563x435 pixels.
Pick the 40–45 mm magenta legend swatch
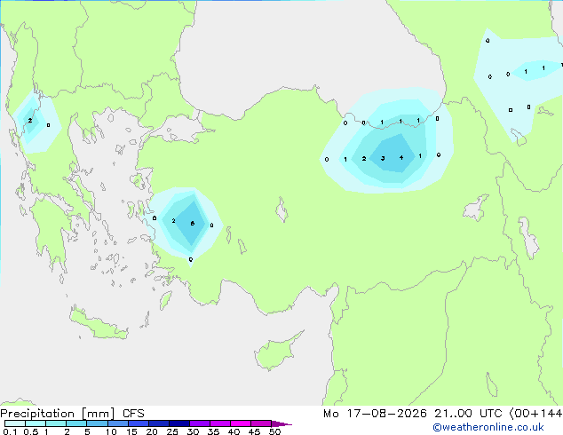pyautogui.click(x=241, y=423)
